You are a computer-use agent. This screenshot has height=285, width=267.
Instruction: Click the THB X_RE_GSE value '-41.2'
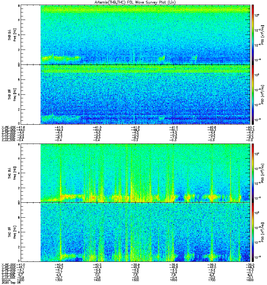coord(135,127)
